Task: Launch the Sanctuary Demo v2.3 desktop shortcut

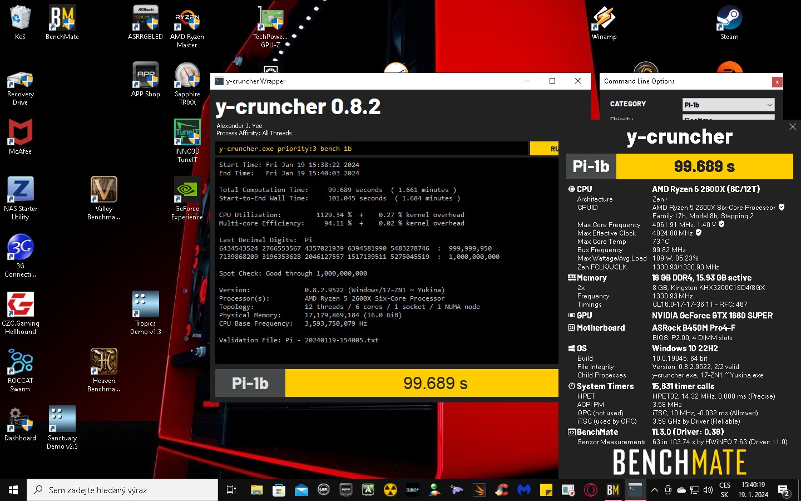Action: click(62, 428)
